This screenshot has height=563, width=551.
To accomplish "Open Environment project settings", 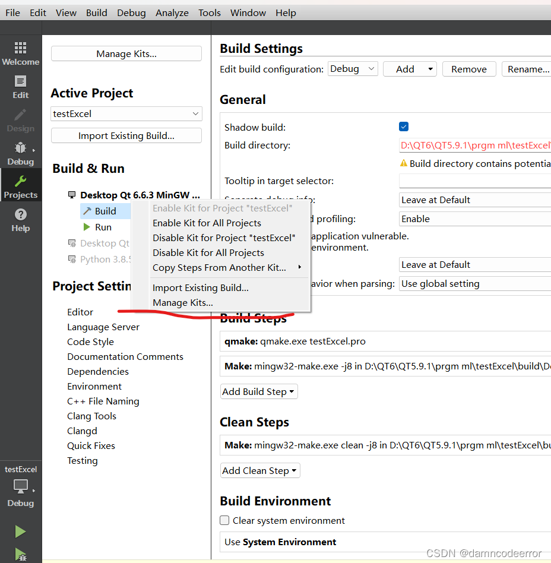I will [x=94, y=387].
